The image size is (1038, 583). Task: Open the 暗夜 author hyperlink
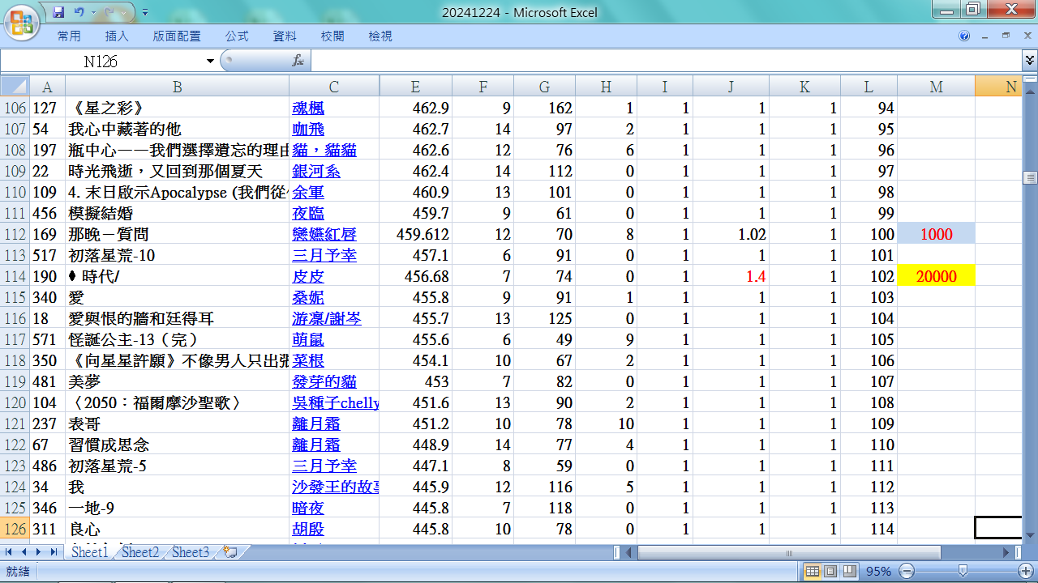308,508
